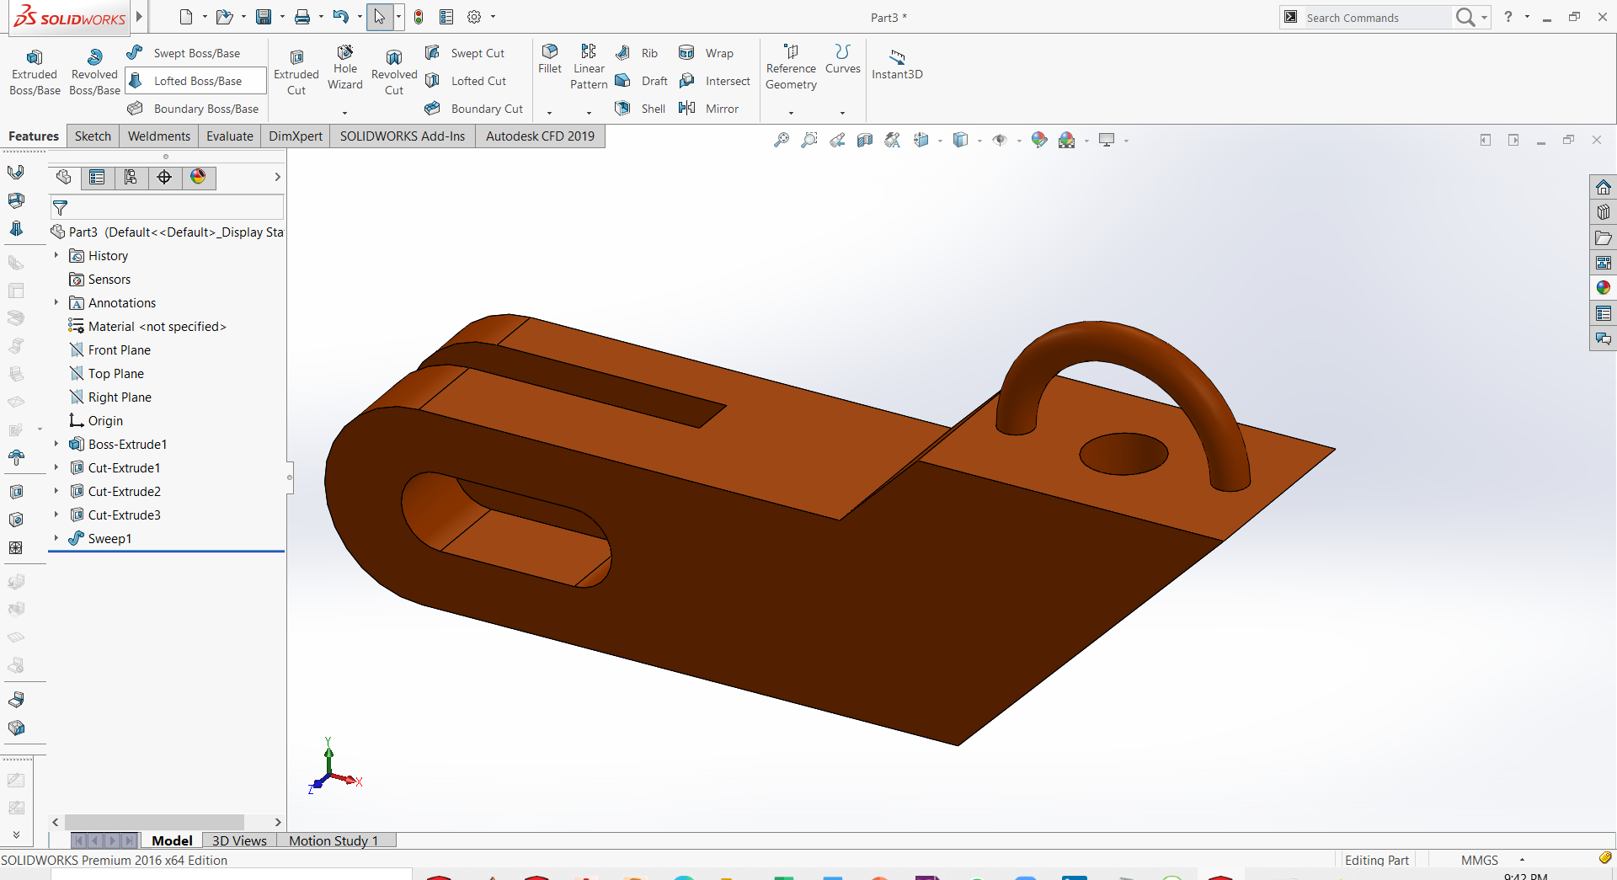Select the Shell feature tool
This screenshot has height=880, width=1617.
[x=640, y=108]
